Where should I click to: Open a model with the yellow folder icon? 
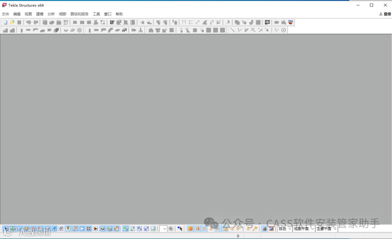(12, 23)
